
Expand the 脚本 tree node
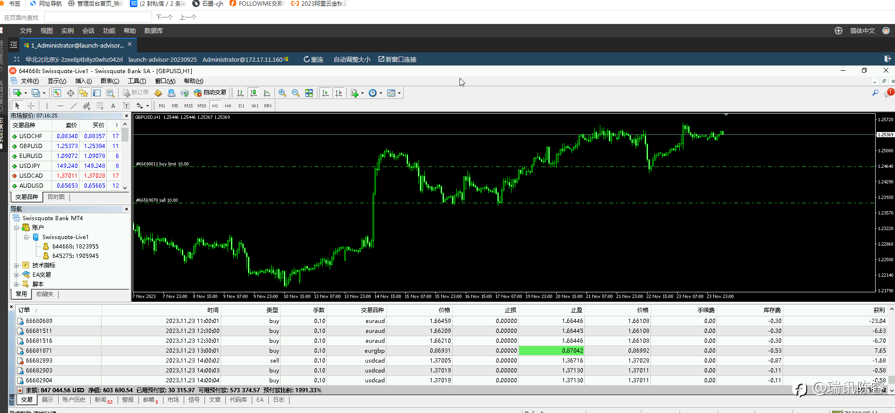(16, 284)
